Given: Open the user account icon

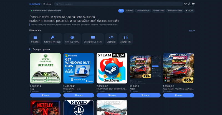Looking at the screenshot, I should pyautogui.click(x=189, y=4).
